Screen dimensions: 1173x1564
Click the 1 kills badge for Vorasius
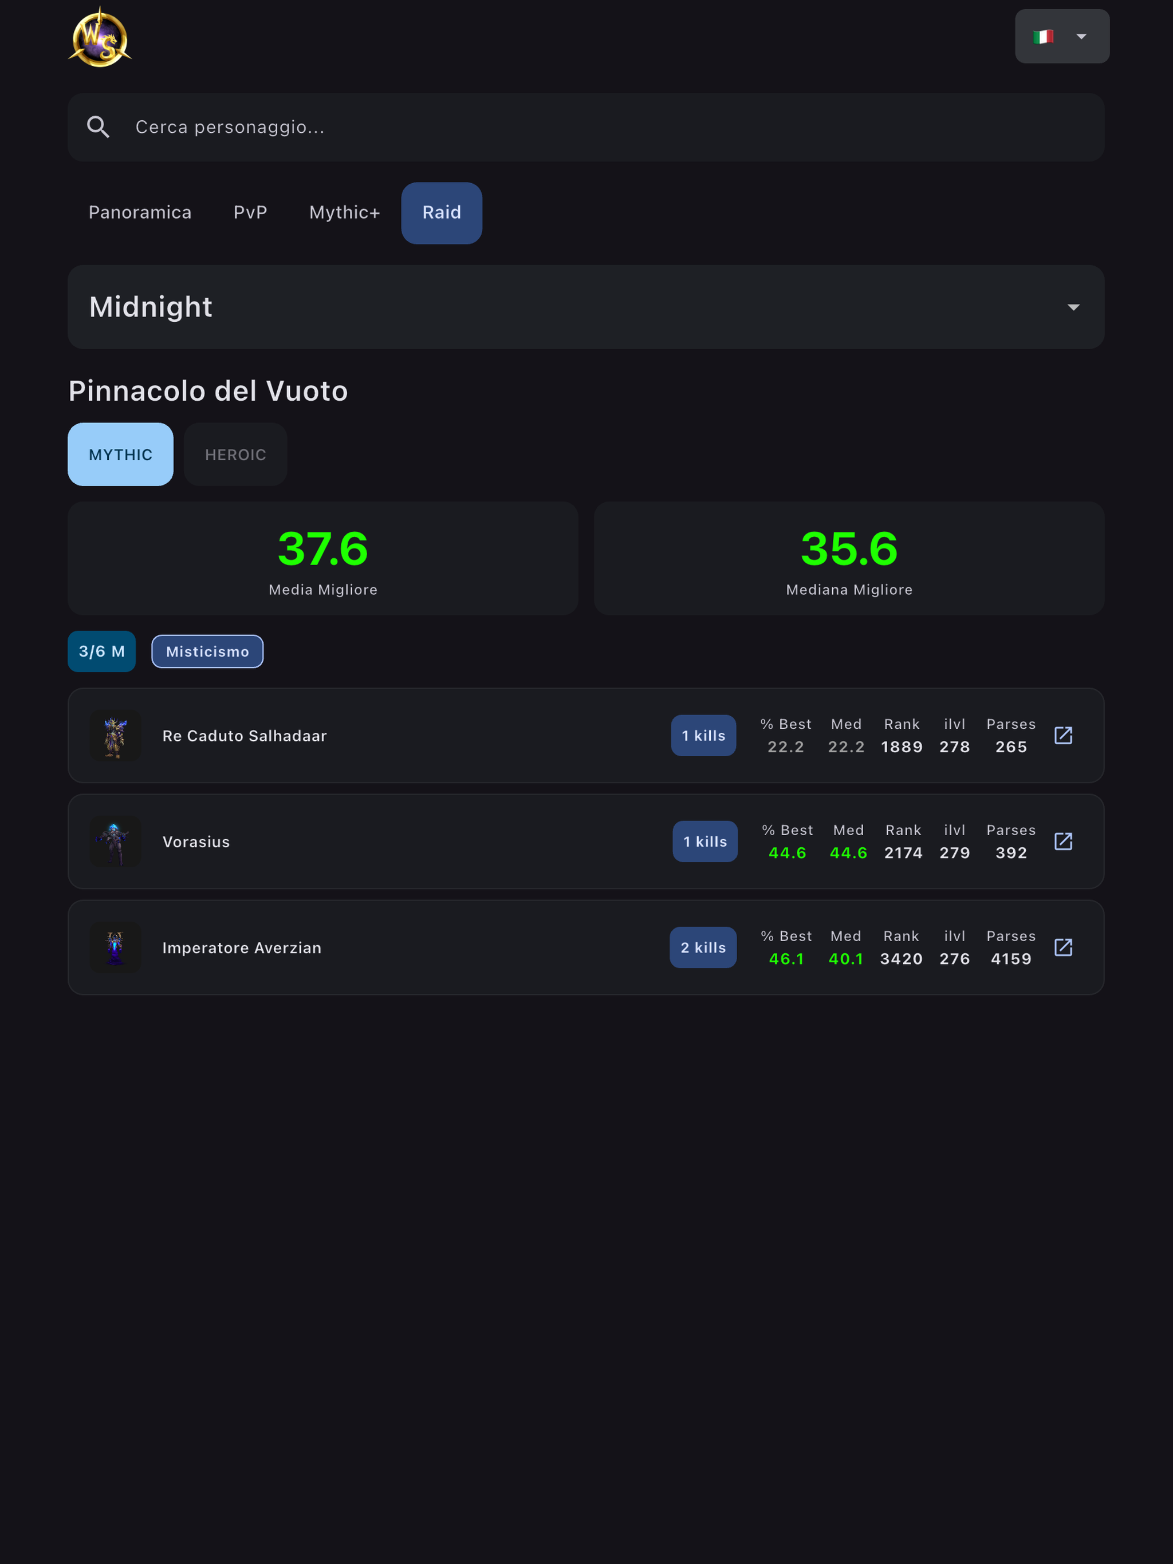(704, 842)
